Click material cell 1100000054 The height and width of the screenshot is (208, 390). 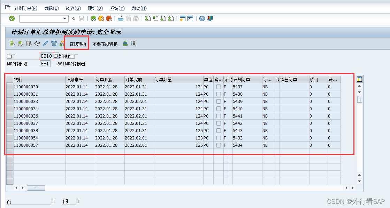point(39,138)
